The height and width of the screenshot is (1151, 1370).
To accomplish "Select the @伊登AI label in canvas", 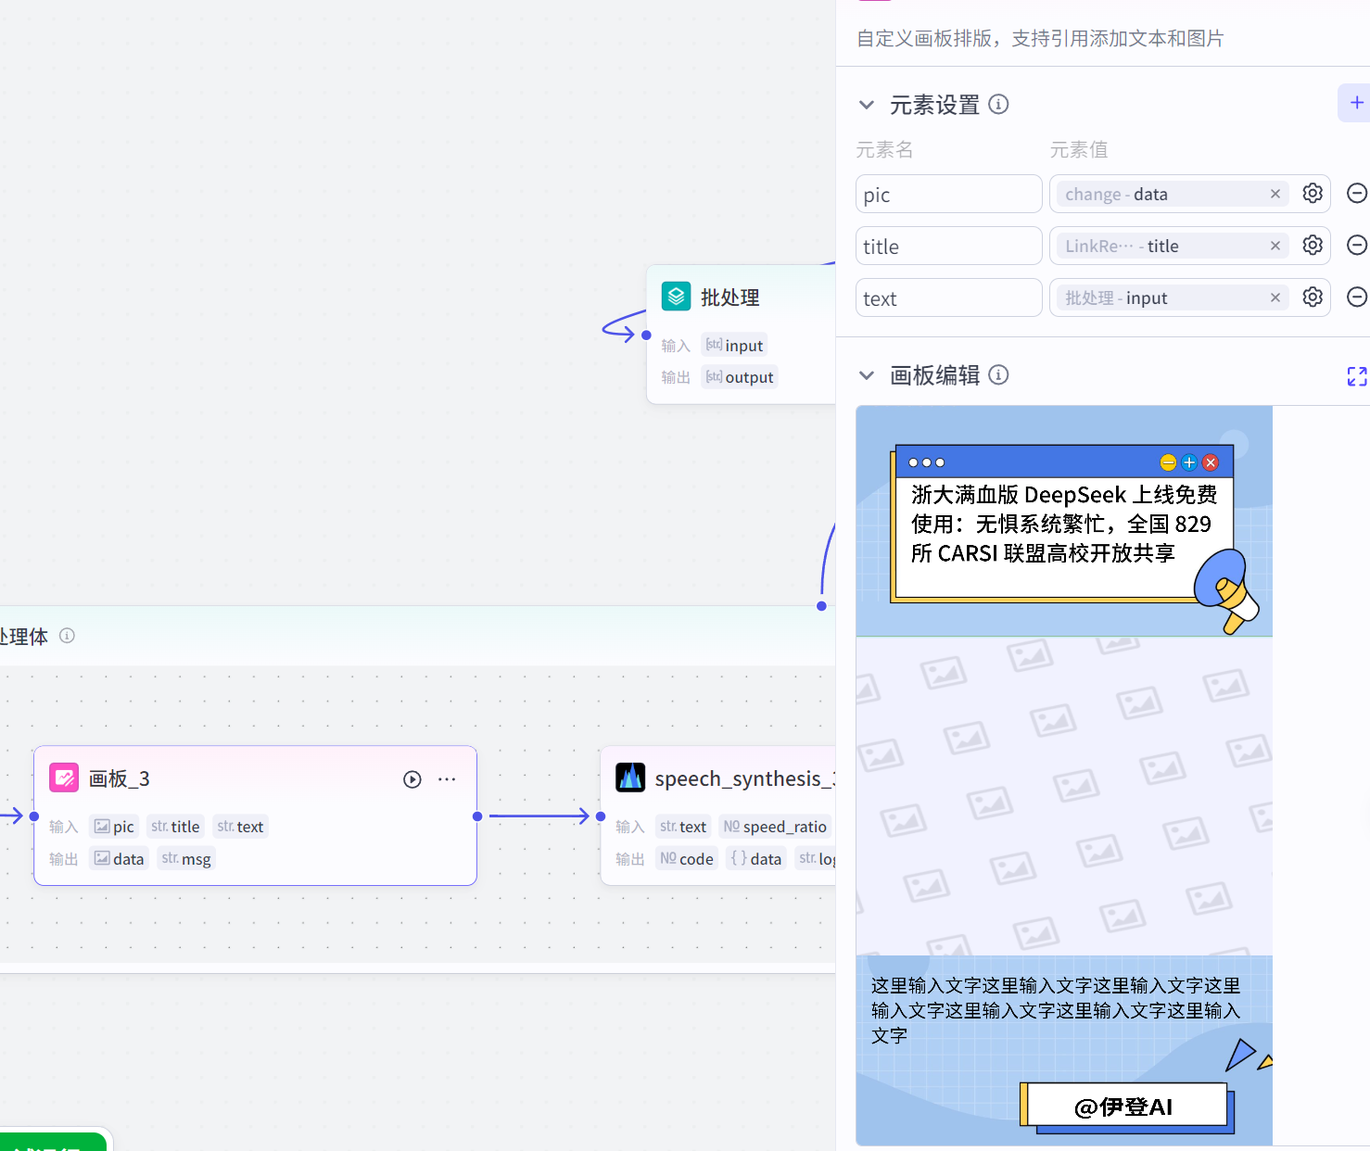I will point(1123,1107).
